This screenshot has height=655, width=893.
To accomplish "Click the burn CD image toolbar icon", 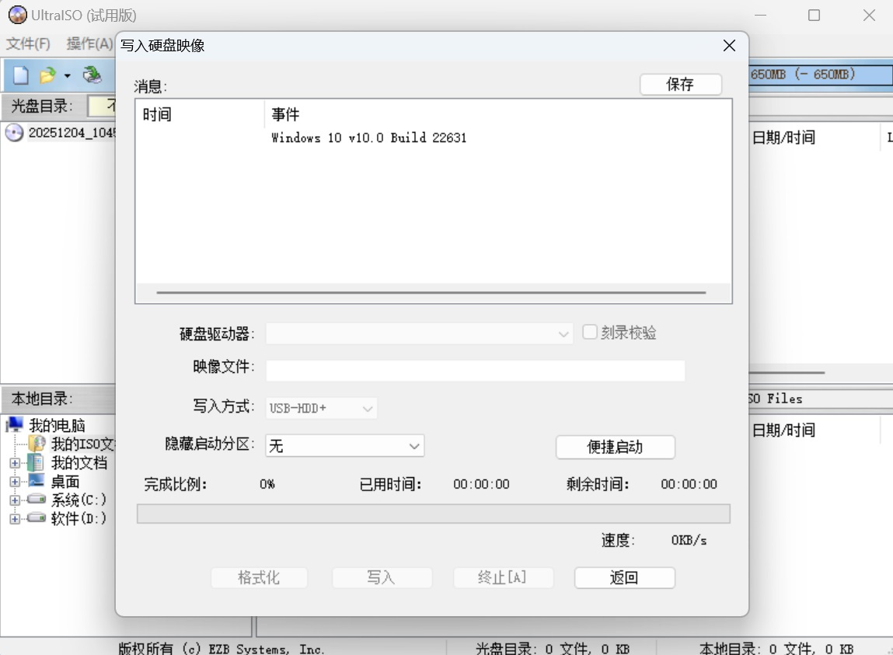I will [x=92, y=75].
